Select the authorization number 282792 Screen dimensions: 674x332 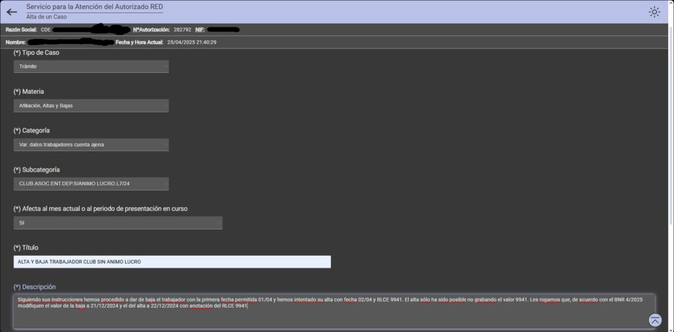click(x=182, y=30)
